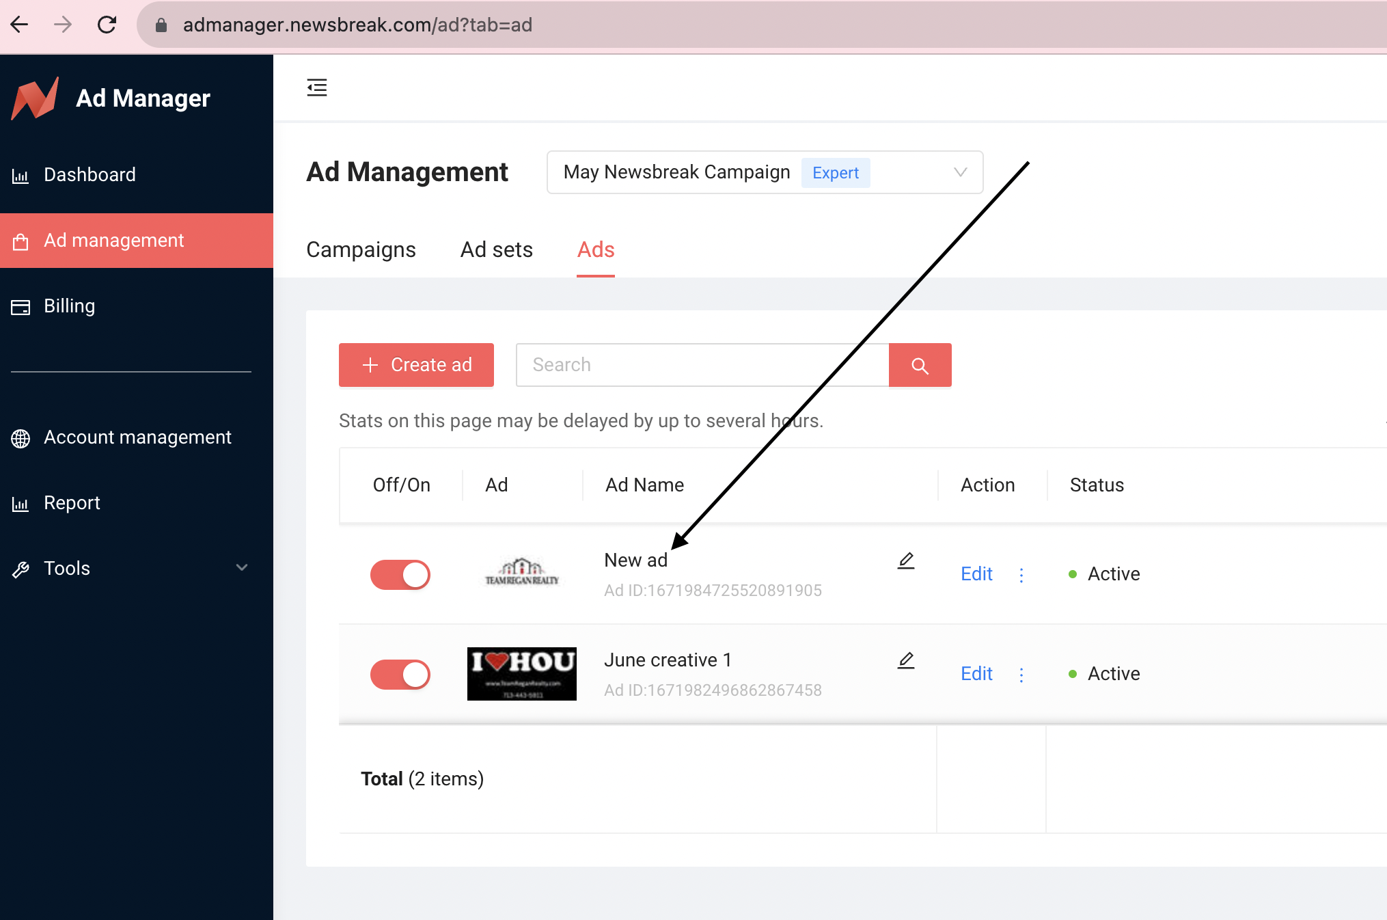Click the pencil icon beside New ad name
This screenshot has width=1387, height=920.
point(906,560)
